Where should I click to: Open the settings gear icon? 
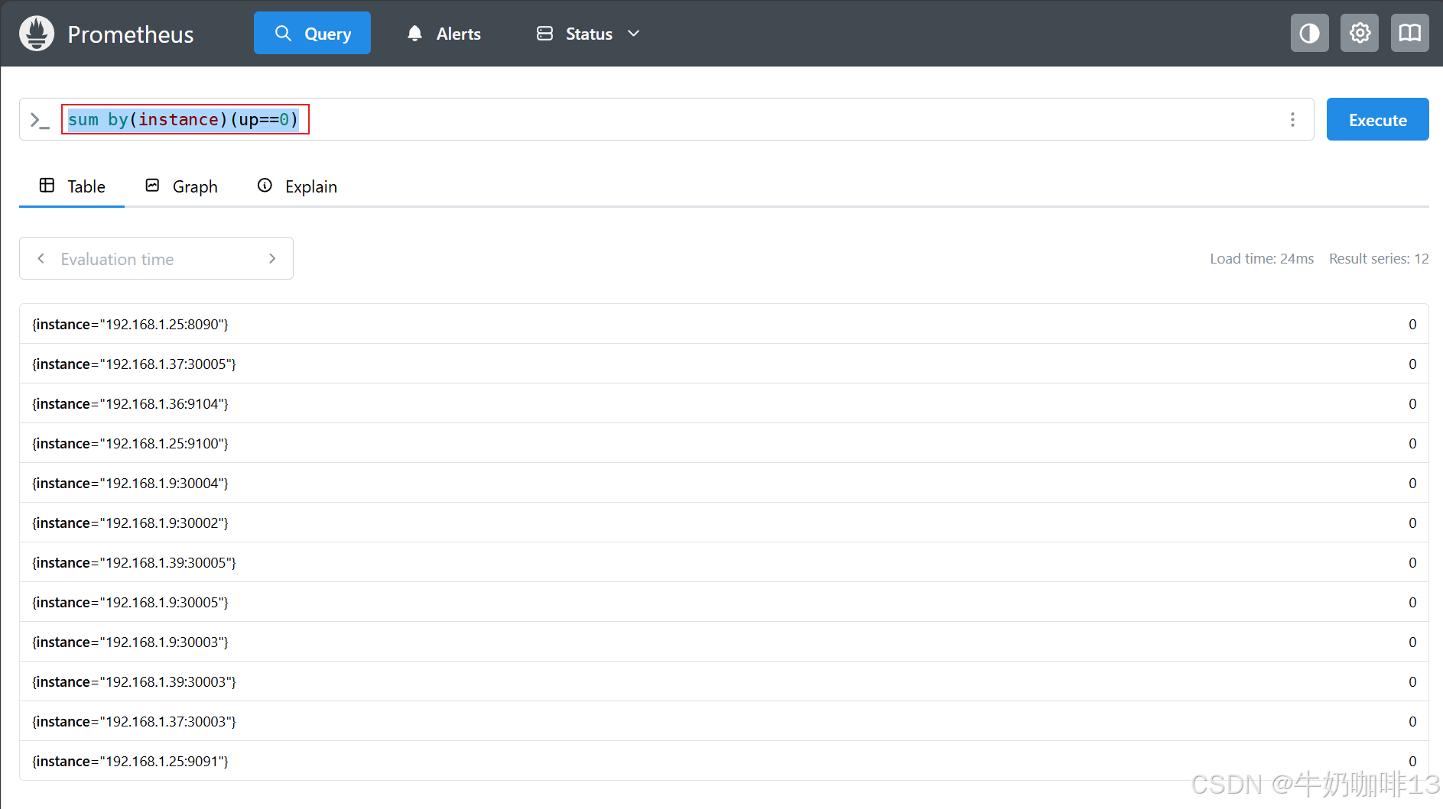point(1359,33)
